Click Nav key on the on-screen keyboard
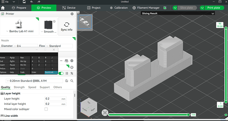This screenshot has width=228, height=121. (25, 58)
